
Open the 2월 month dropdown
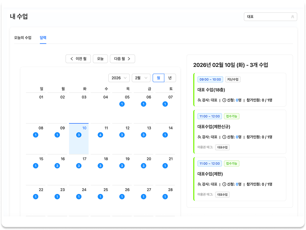[141, 78]
